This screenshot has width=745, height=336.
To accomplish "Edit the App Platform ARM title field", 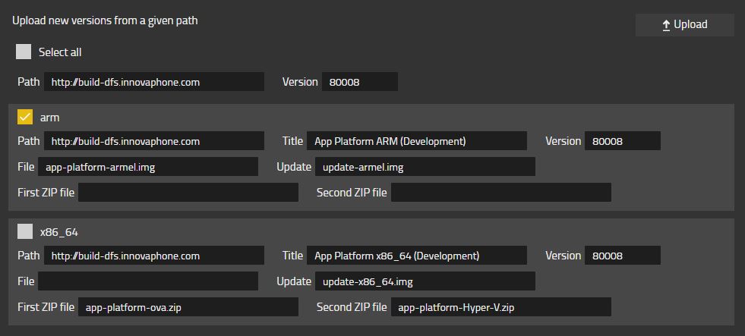I will 416,141.
